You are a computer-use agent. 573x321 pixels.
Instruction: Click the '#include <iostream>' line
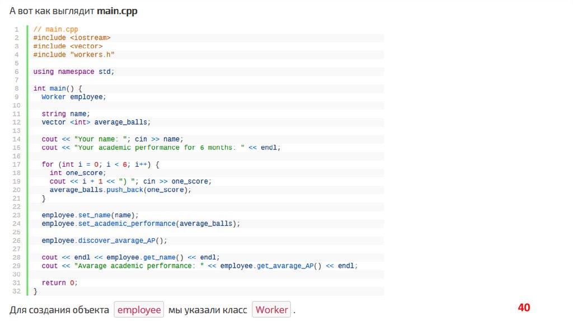[72, 37]
